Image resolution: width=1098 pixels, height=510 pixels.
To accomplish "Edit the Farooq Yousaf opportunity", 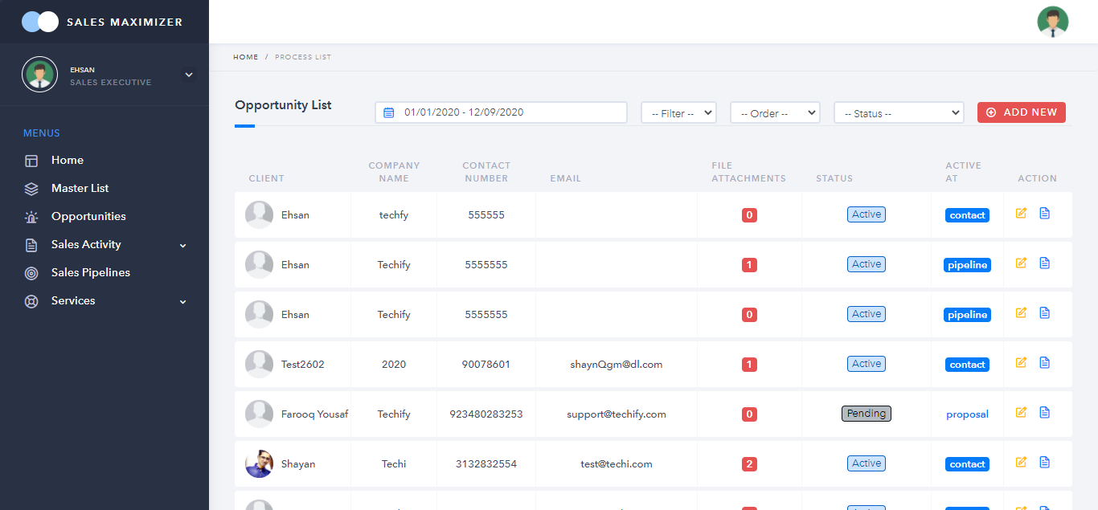I will click(x=1021, y=413).
